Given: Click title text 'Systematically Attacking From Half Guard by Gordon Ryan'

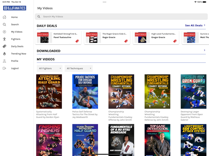Looking at the screenshot, I should coord(48,114).
